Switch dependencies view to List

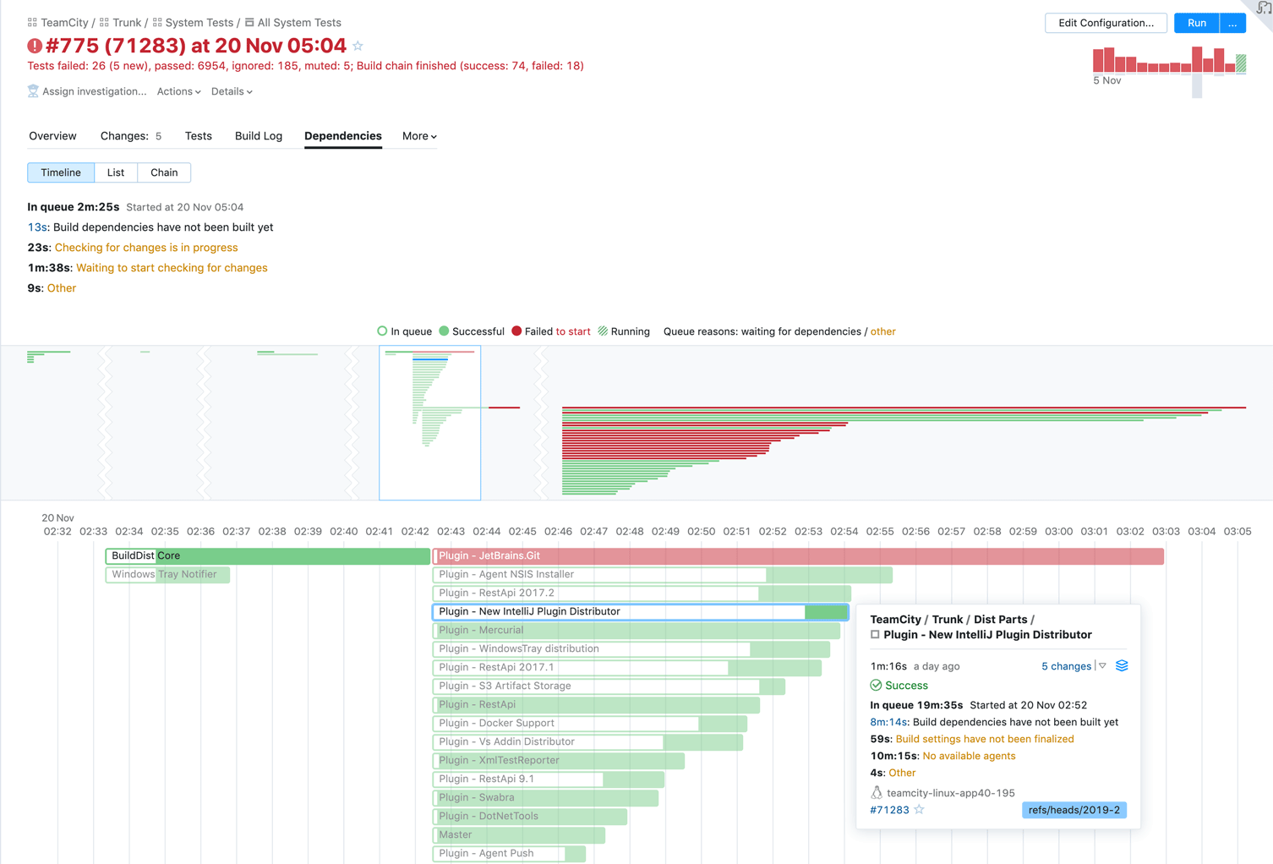click(116, 172)
